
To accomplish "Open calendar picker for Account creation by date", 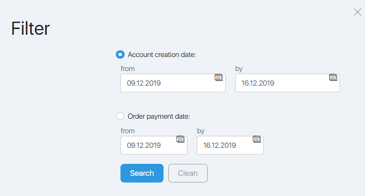I will 333,77.
